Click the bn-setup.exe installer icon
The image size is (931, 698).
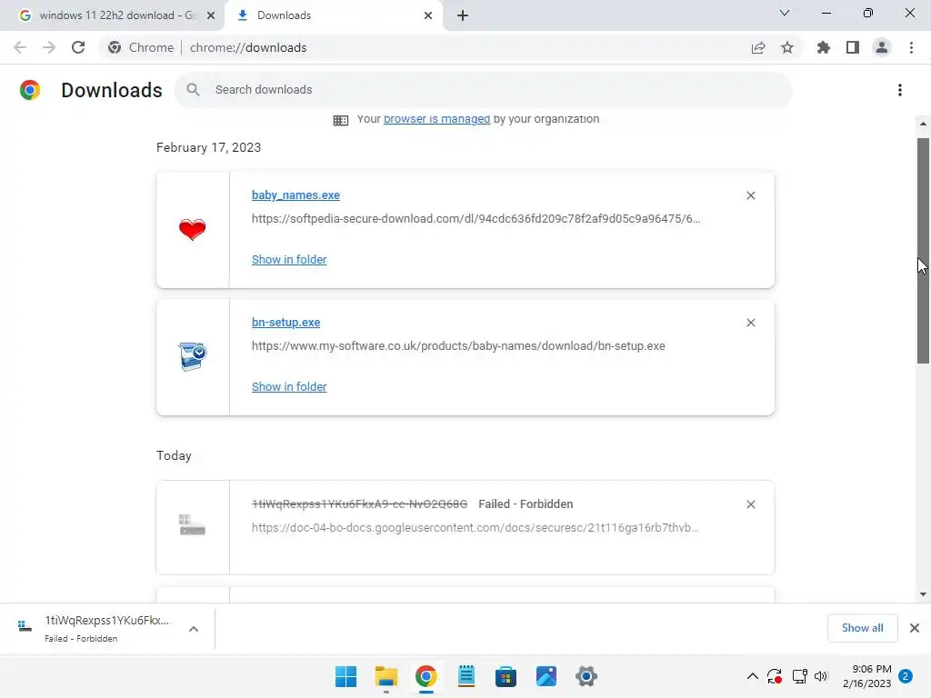(193, 356)
